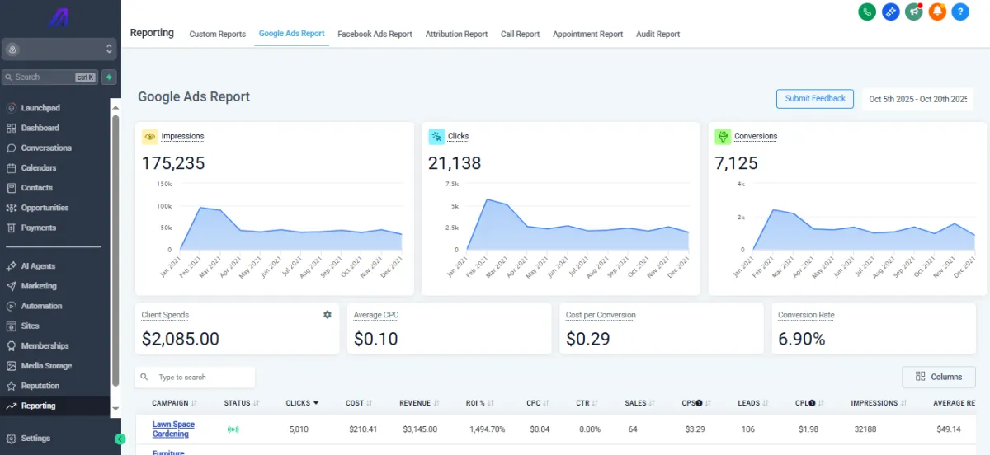Sort table by Status column
Screen dimensions: 990x455
coord(242,403)
